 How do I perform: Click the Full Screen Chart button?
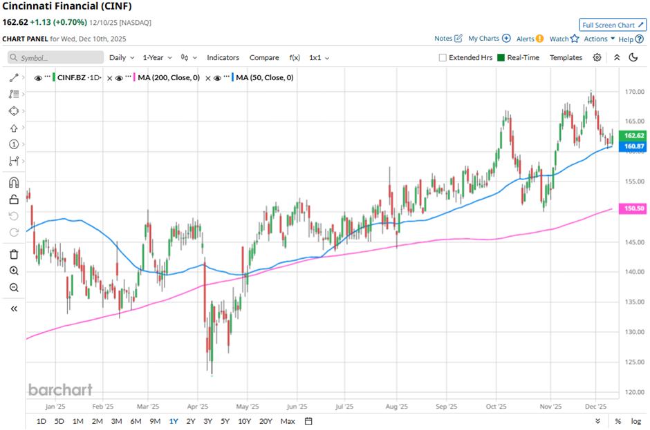[613, 25]
